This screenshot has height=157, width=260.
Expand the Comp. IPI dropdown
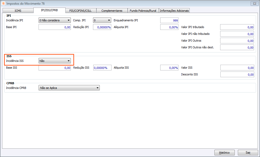point(102,20)
